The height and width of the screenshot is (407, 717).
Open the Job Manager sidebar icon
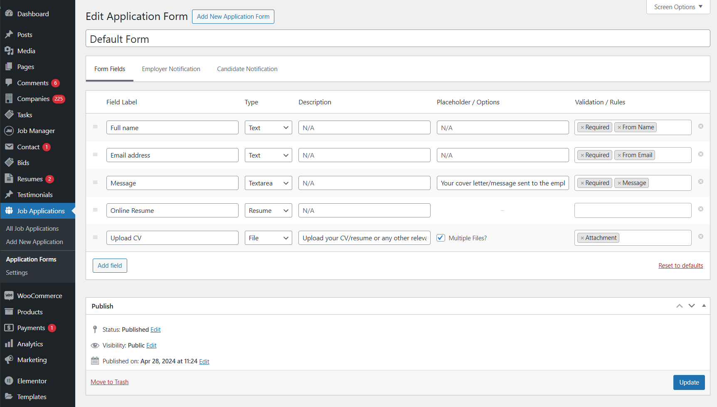coord(9,131)
